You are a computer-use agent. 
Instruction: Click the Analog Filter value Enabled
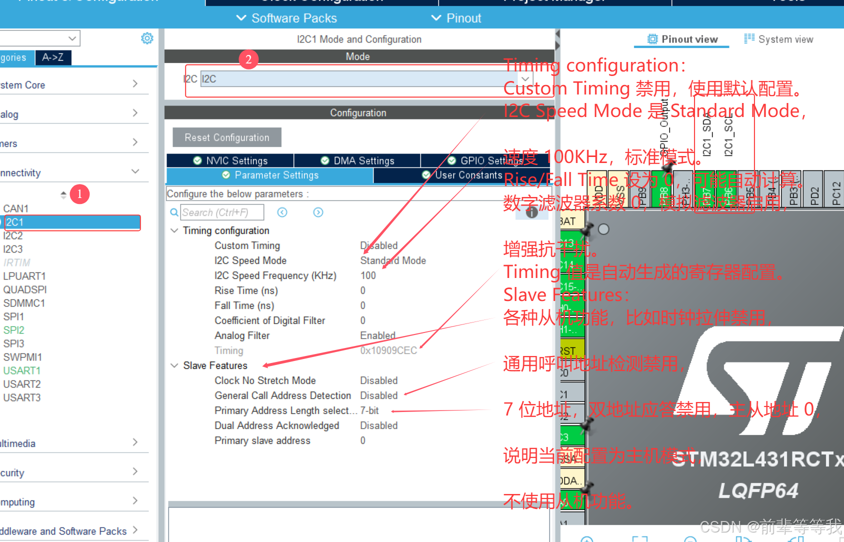click(377, 335)
